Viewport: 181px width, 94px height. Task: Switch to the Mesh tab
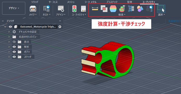(71, 2)
